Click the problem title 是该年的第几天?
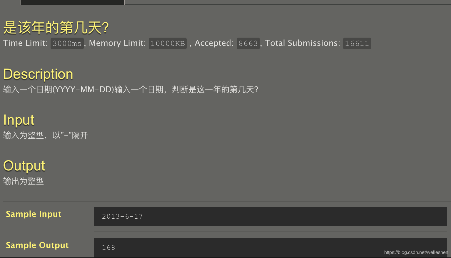Screen dimensions: 451x258 click(x=56, y=28)
